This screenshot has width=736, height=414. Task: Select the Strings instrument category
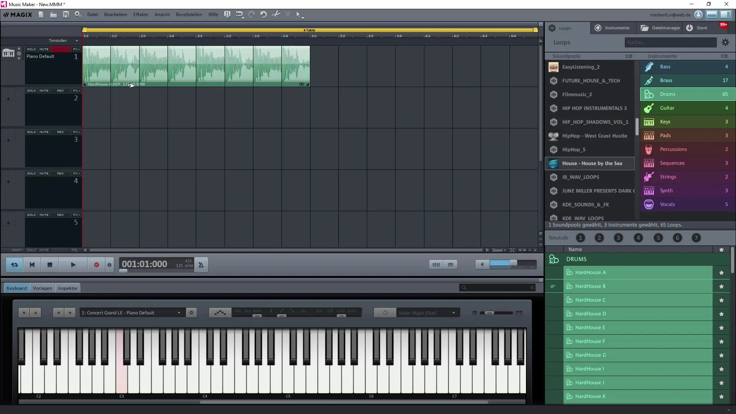point(688,177)
